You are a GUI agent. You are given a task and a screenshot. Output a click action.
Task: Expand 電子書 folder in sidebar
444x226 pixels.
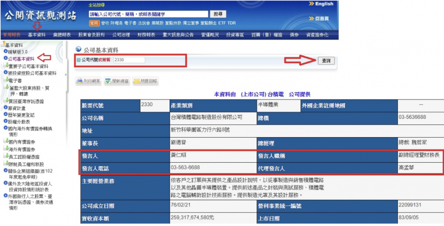pyautogui.click(x=7, y=80)
